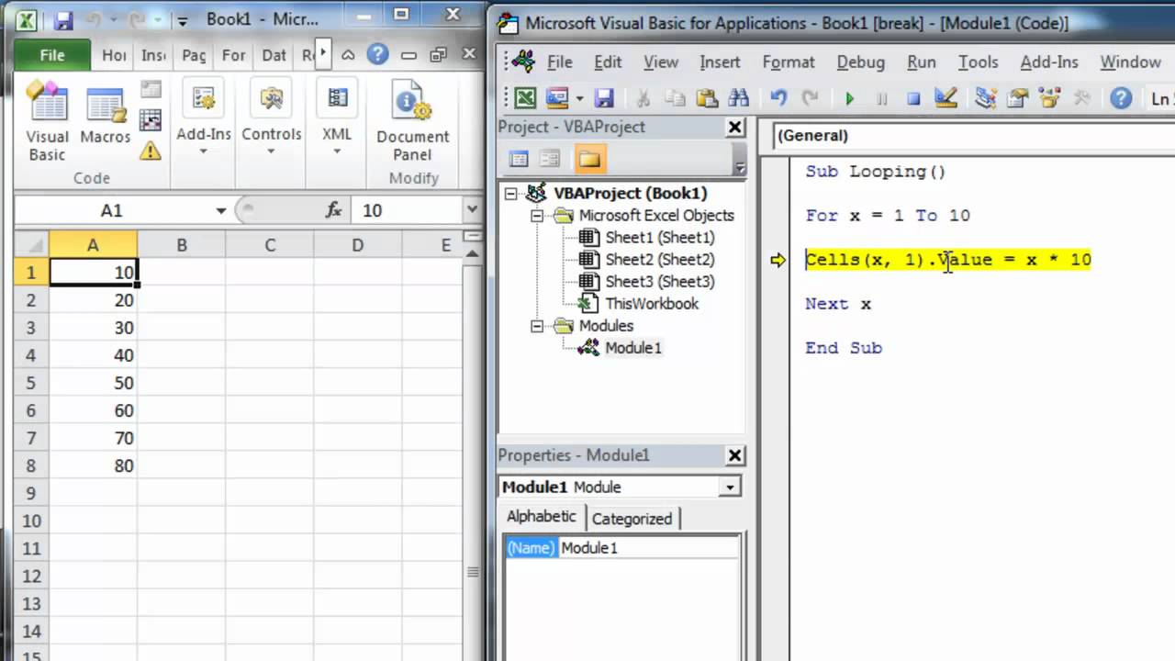Image resolution: width=1175 pixels, height=661 pixels.
Task: Click Insert UserForm icon in VBA toolbar
Action: pyautogui.click(x=557, y=97)
